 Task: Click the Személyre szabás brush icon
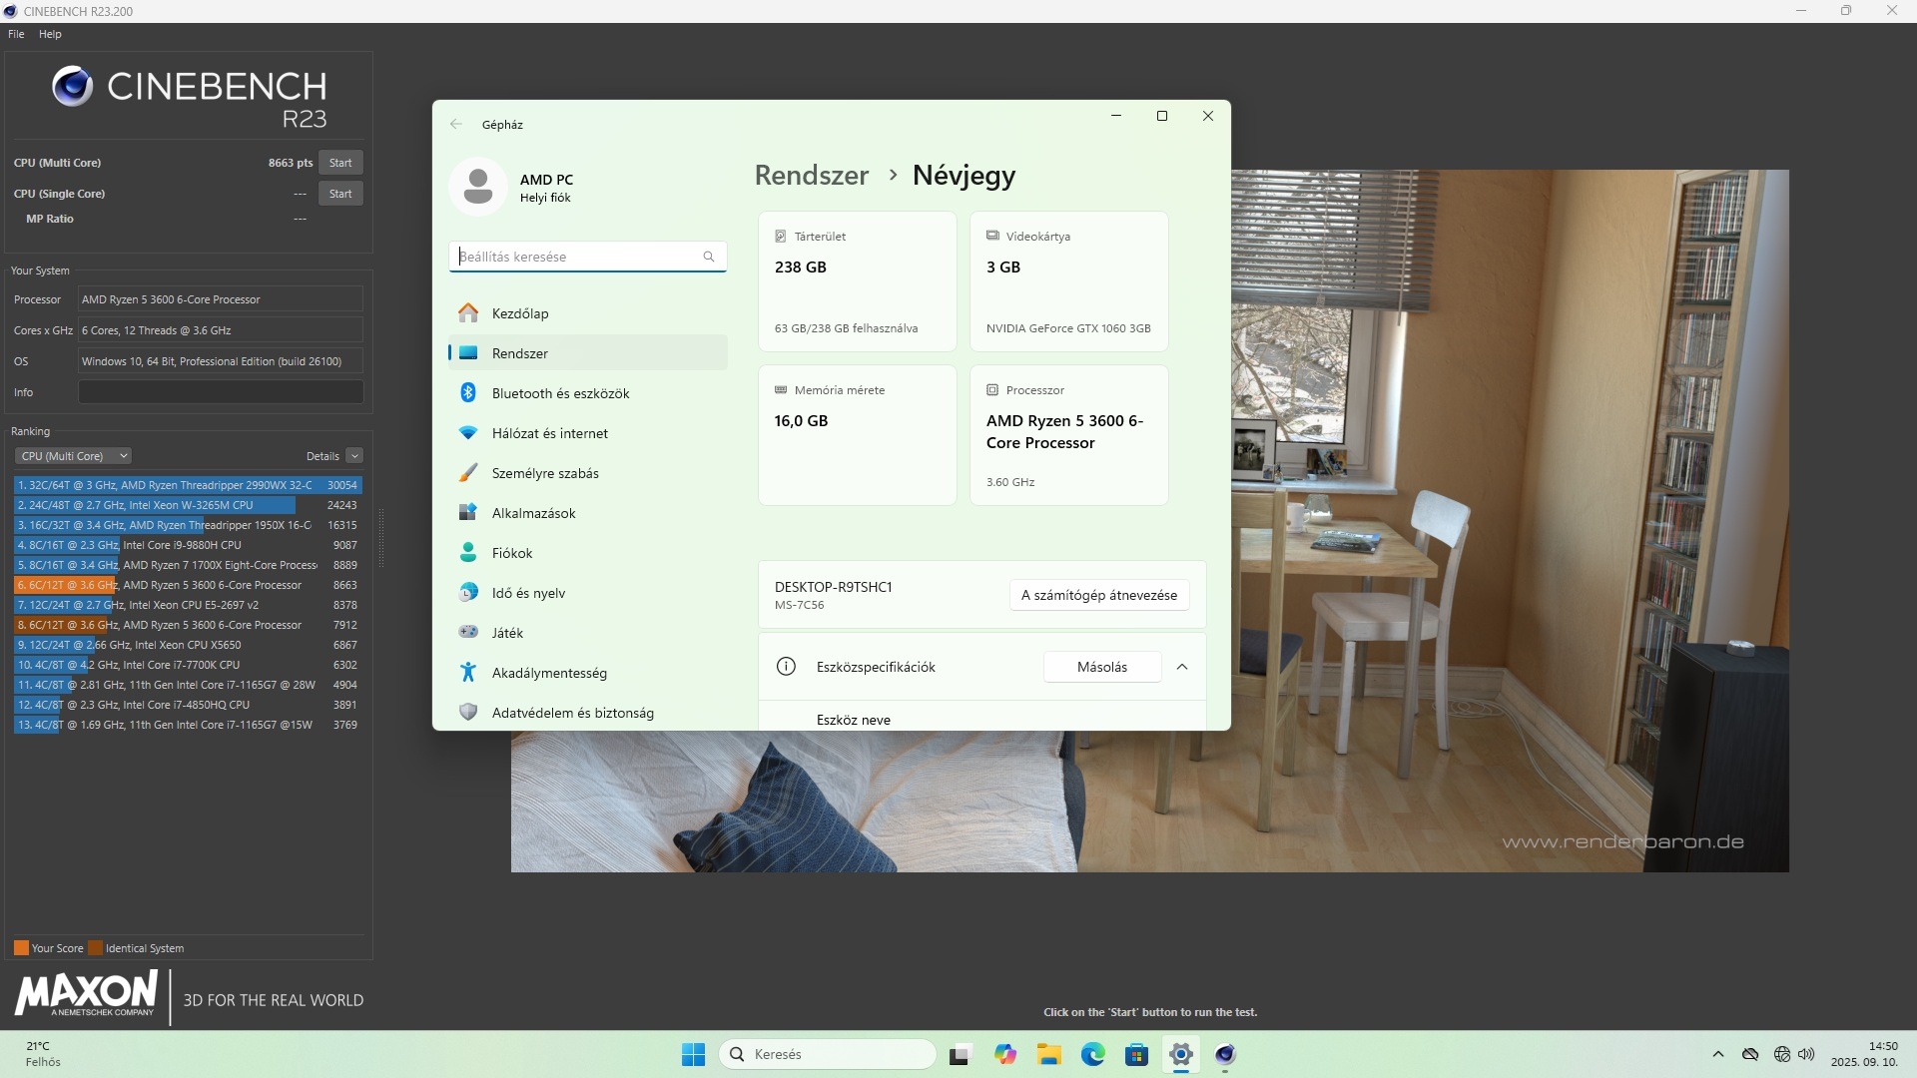pos(468,473)
